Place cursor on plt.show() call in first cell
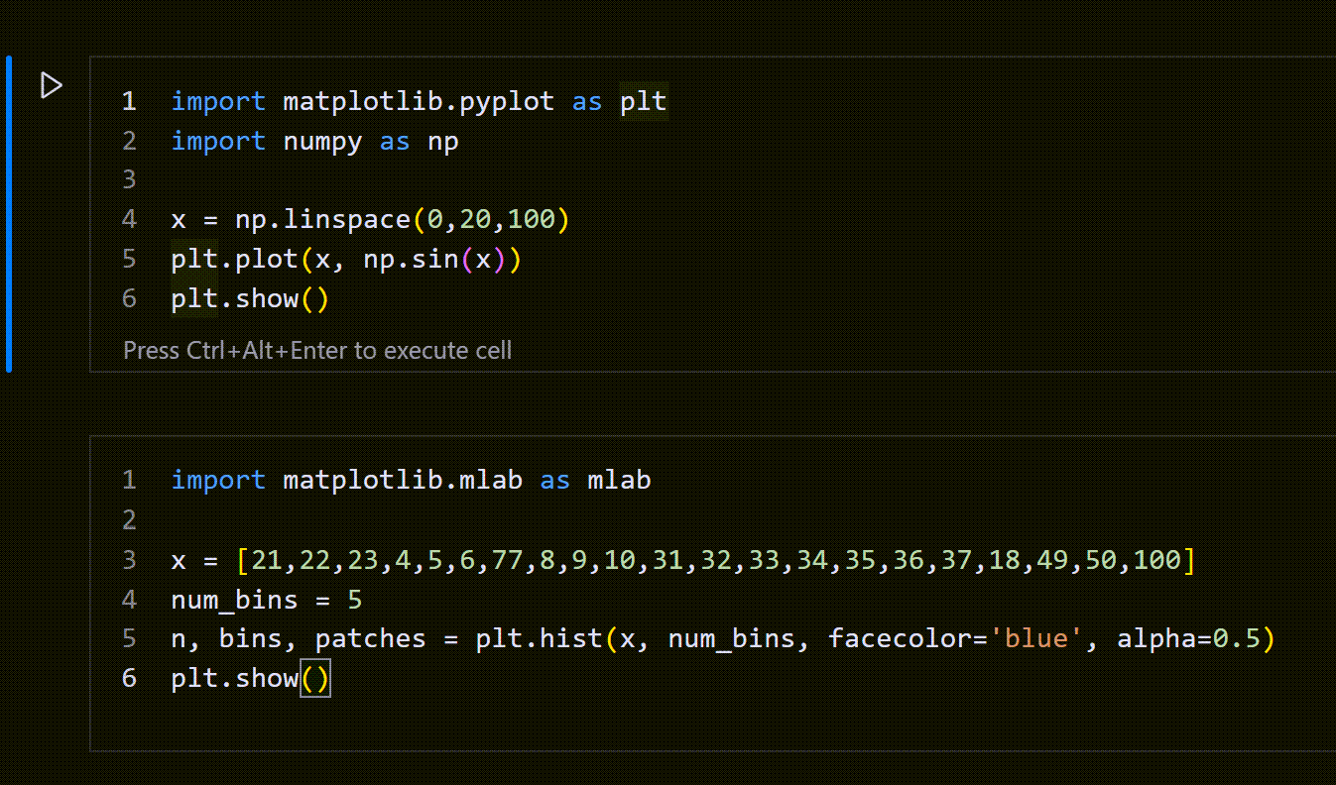The height and width of the screenshot is (785, 1336). tap(248, 298)
